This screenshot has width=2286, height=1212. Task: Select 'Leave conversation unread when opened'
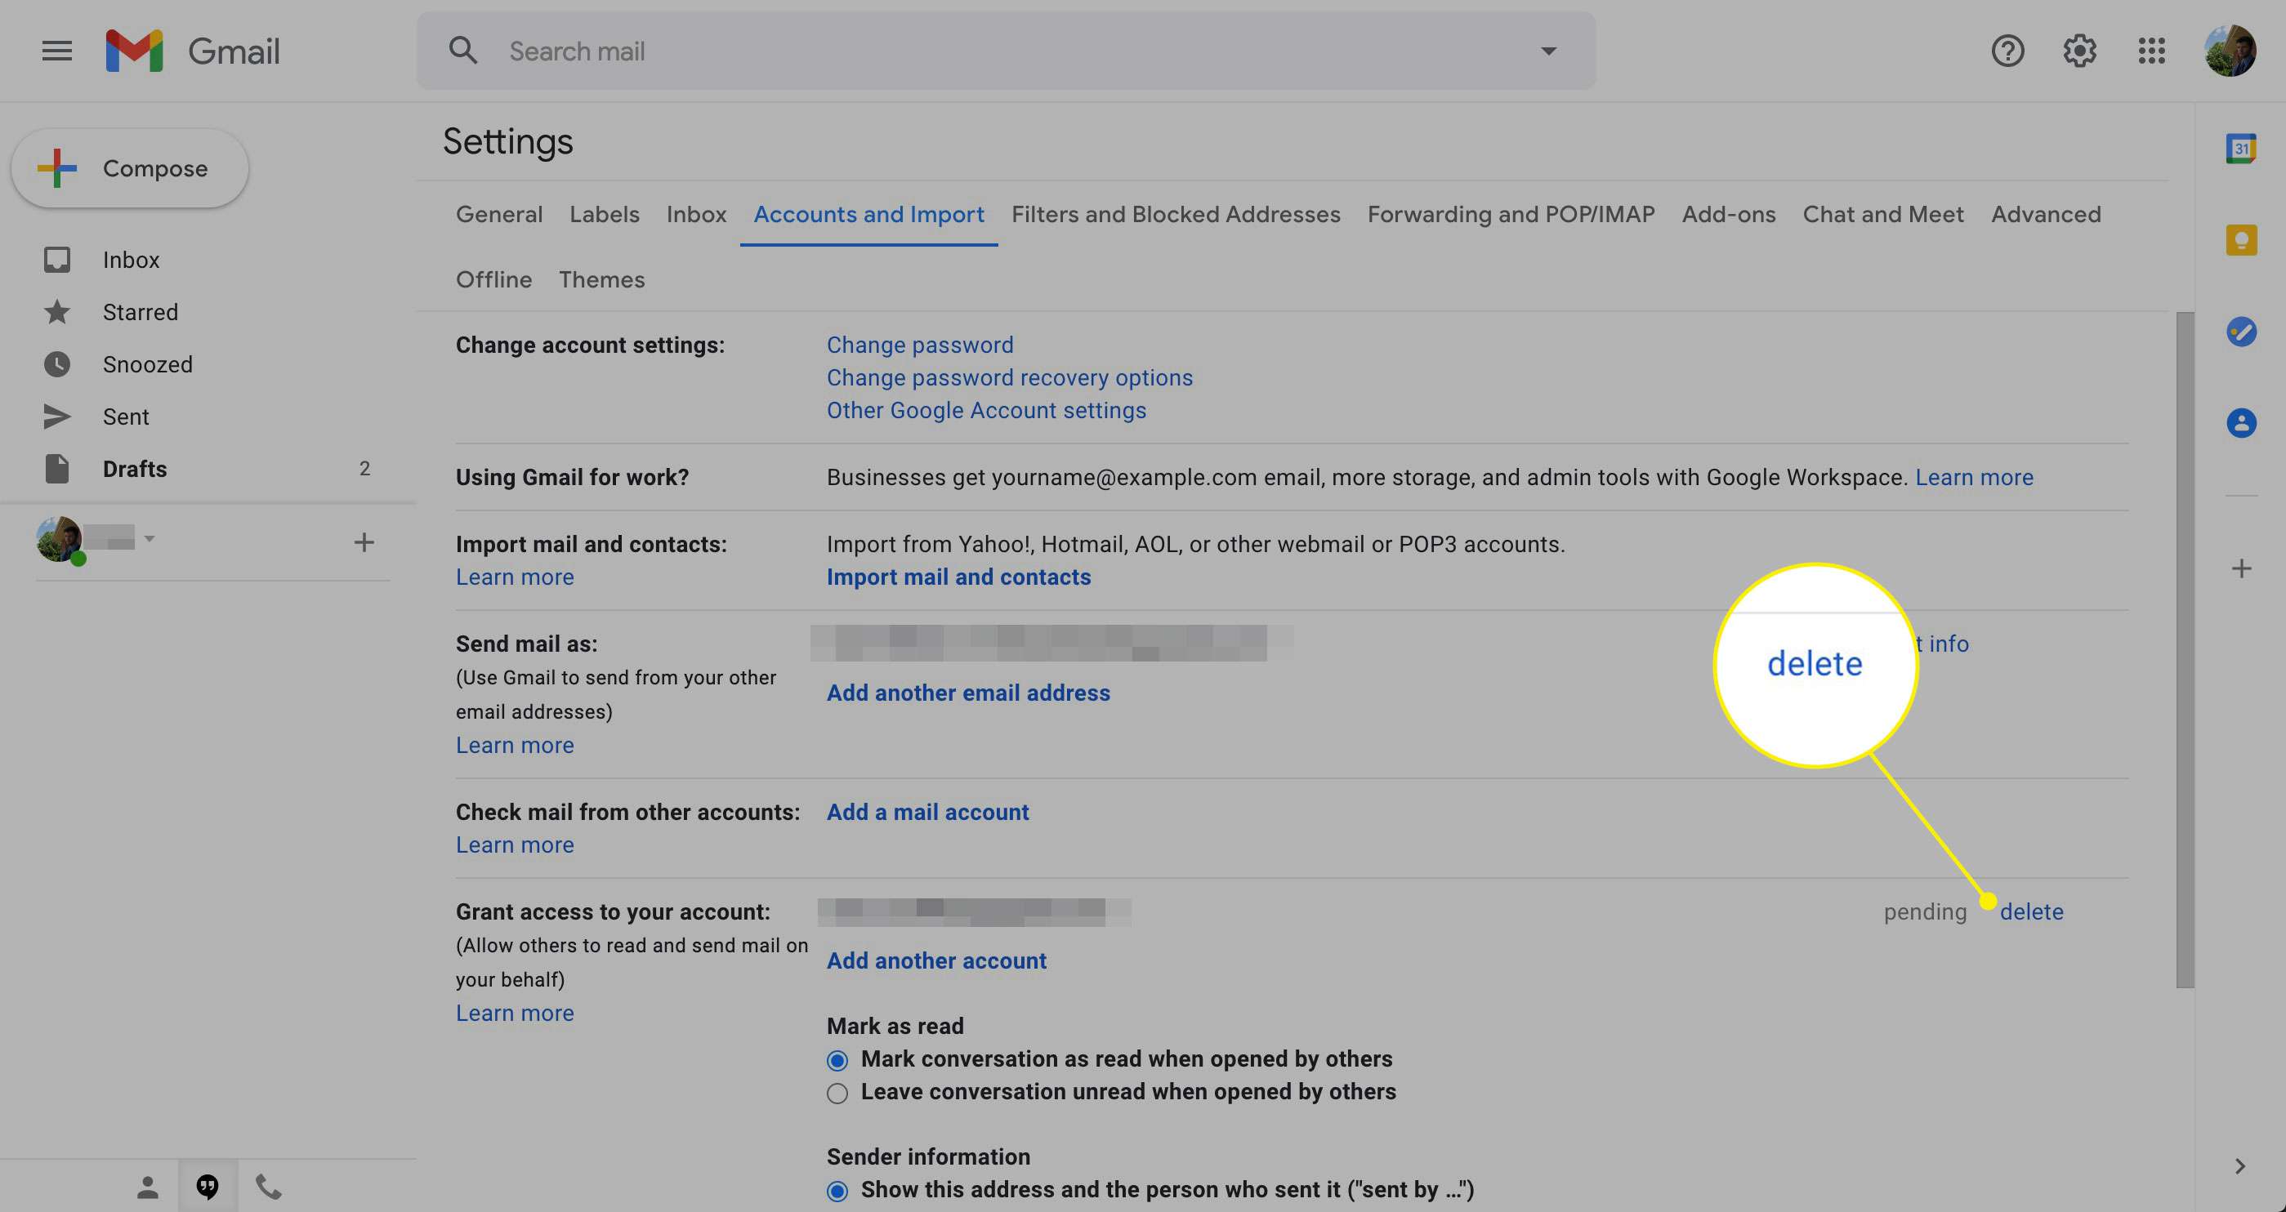837,1091
